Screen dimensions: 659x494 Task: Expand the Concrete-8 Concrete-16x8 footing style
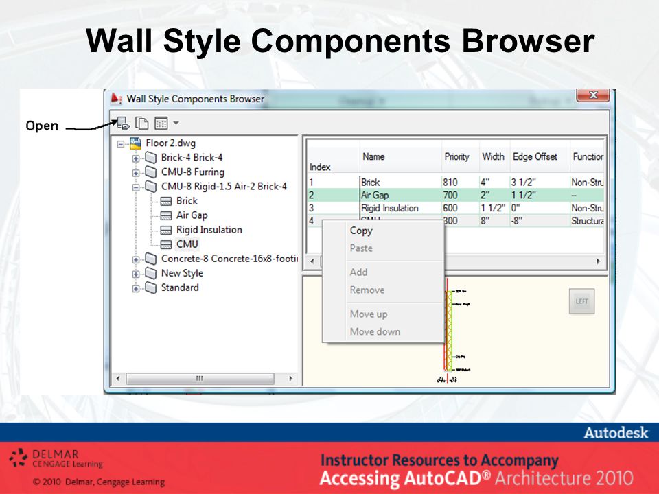(136, 259)
